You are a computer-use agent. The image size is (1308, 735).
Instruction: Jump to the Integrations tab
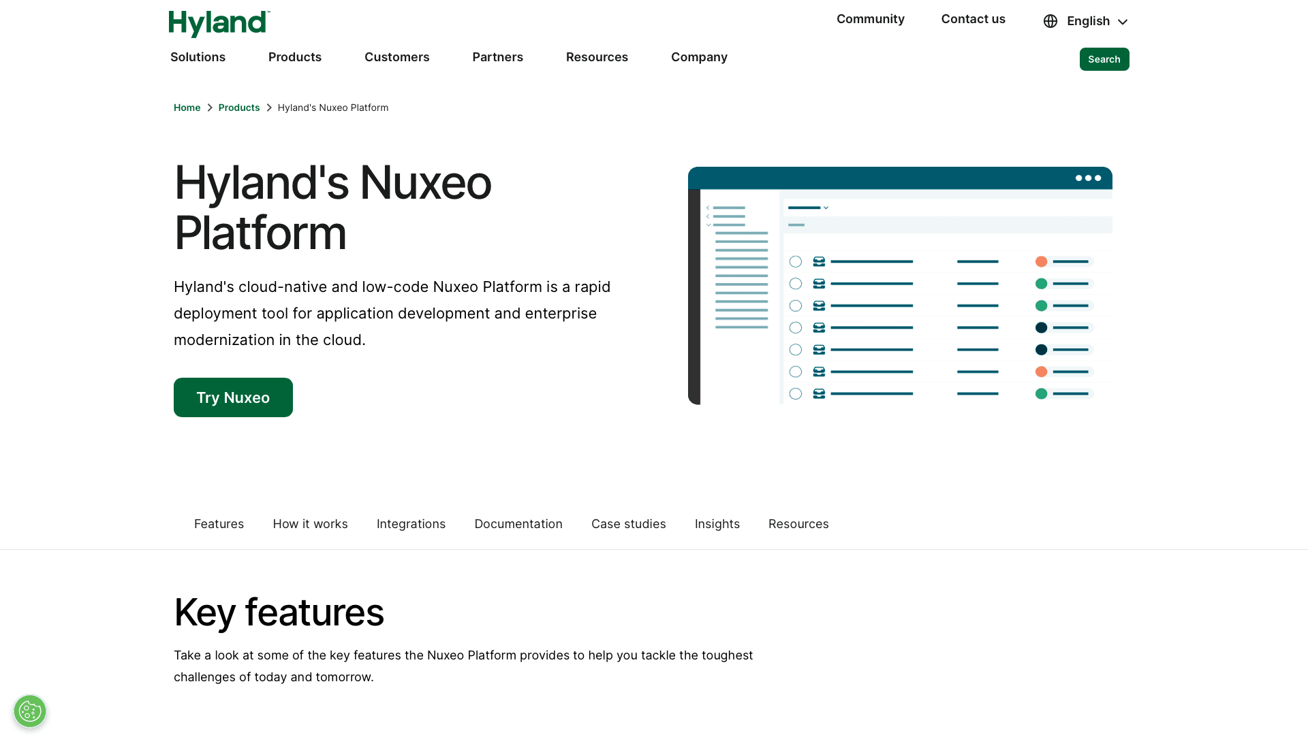[411, 524]
